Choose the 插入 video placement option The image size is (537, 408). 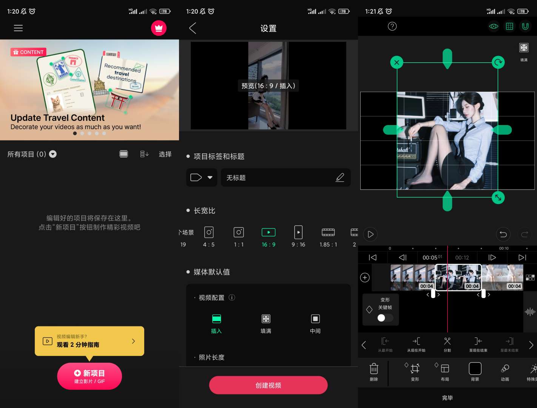tap(216, 324)
